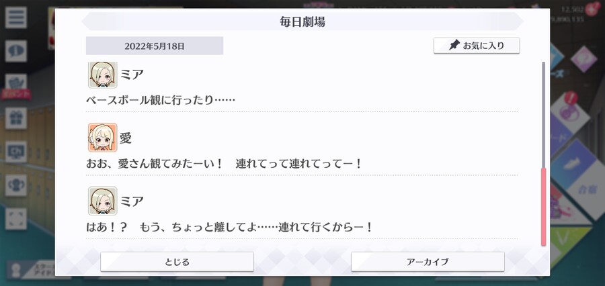Select the last ミア avatar thumbnail

pos(102,201)
